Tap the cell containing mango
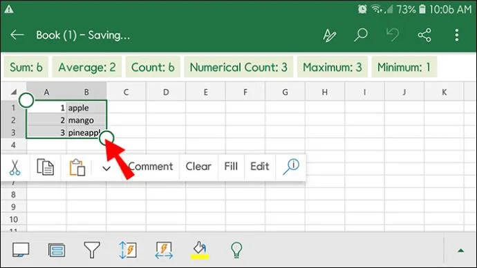This screenshot has height=268, width=477. pyautogui.click(x=86, y=120)
